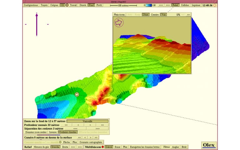The width and height of the screenshot is (240, 150).
Task: Enable Couleurs chaudes color mode
Action: click(68, 132)
